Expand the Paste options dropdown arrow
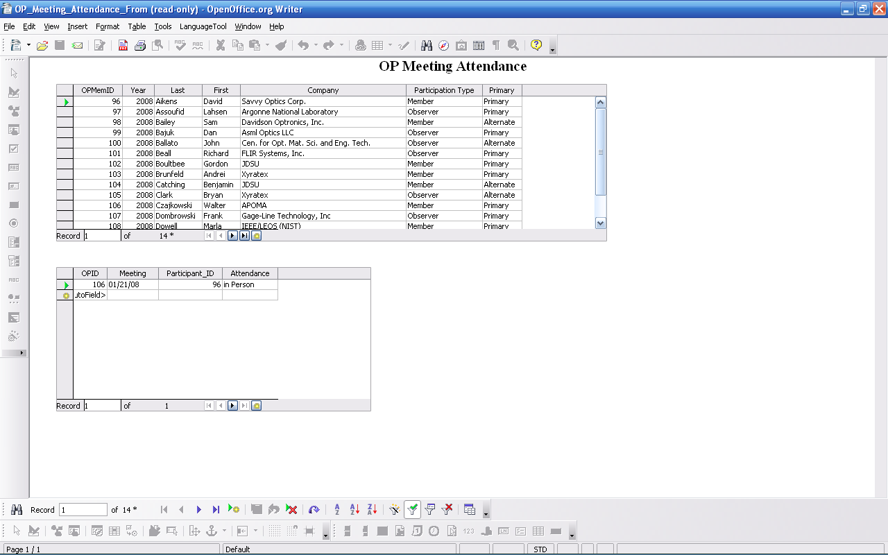This screenshot has width=888, height=555. [x=267, y=46]
